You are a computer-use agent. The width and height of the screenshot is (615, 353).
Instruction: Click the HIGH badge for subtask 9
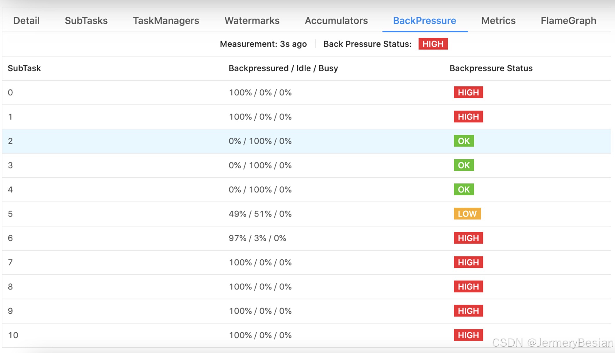tap(468, 311)
